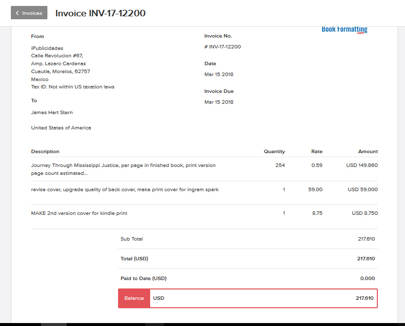Image resolution: width=405 pixels, height=326 pixels.
Task: Click the balance amount 217.610 in red box
Action: (364, 298)
